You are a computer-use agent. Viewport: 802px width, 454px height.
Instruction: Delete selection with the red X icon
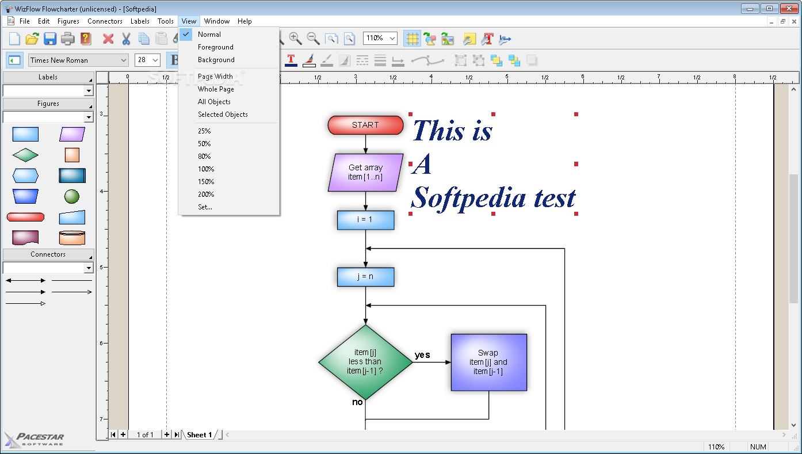click(x=108, y=39)
